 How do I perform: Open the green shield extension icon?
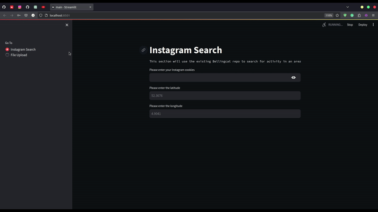tap(345, 16)
